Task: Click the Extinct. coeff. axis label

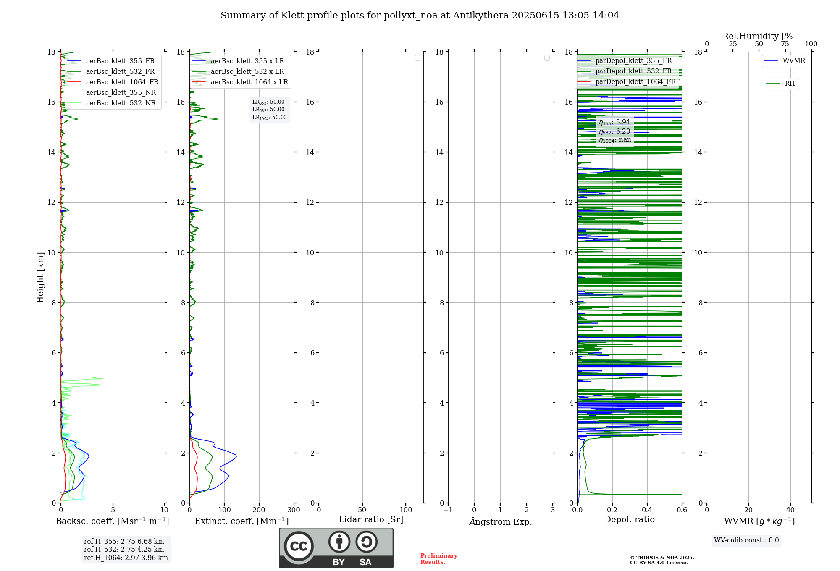Action: coord(242,521)
